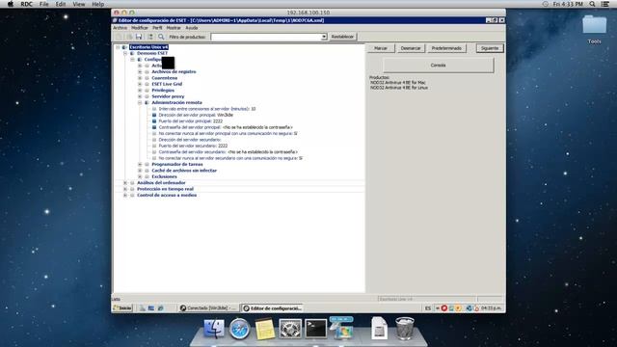617x347 pixels.
Task: Click the marked icon for Dirección del servidor principal
Action: point(154,115)
